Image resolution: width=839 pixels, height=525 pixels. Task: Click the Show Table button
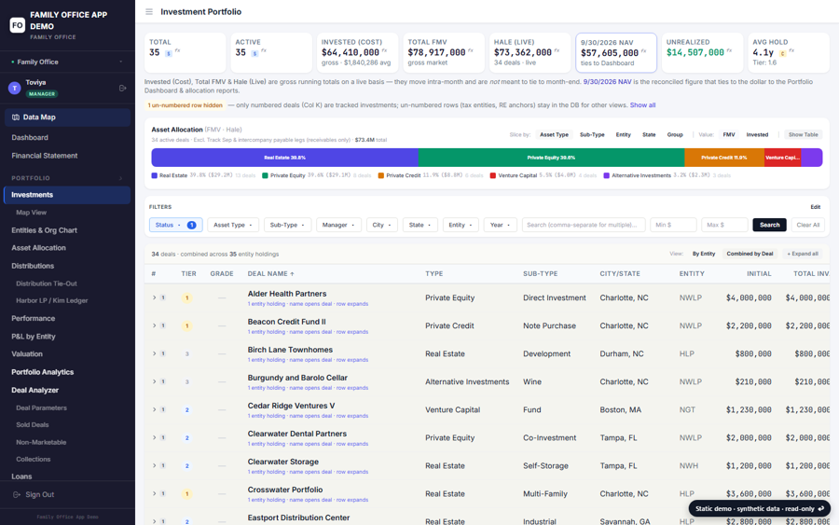coord(804,135)
